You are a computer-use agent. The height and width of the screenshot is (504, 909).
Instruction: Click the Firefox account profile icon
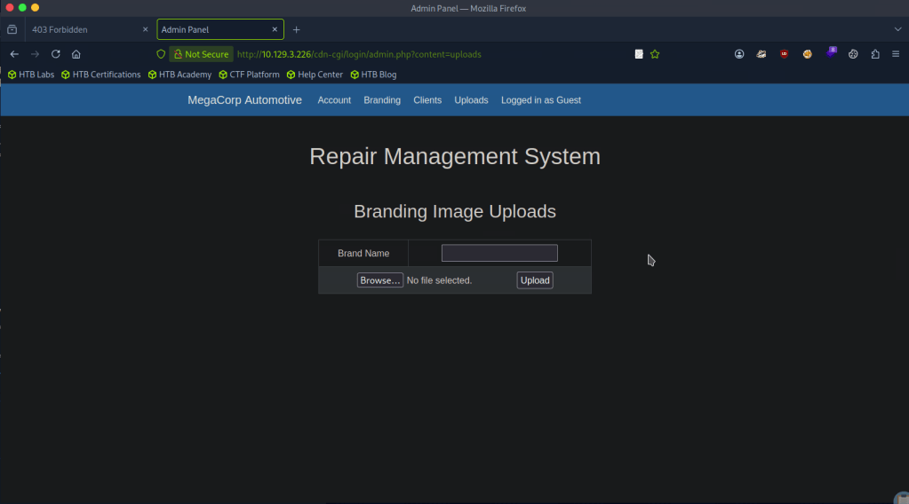[x=739, y=54]
